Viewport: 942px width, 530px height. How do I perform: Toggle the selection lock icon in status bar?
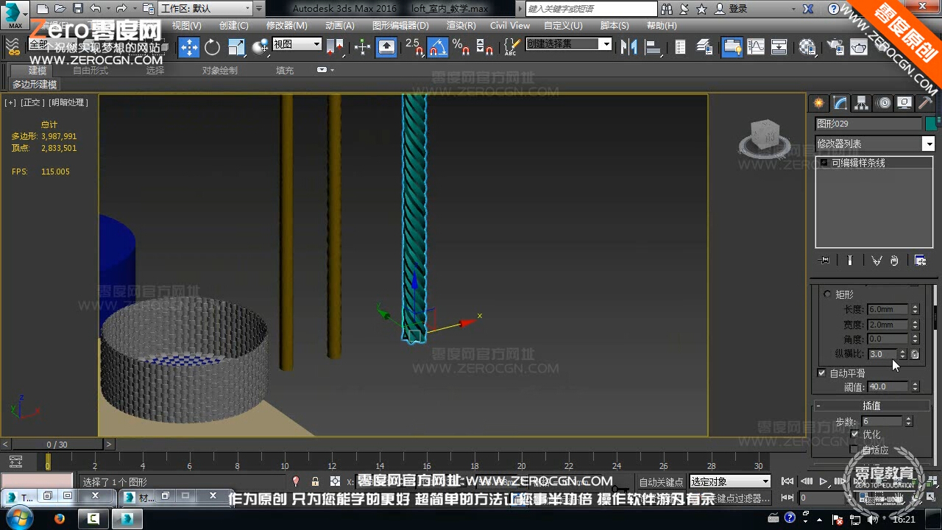315,481
